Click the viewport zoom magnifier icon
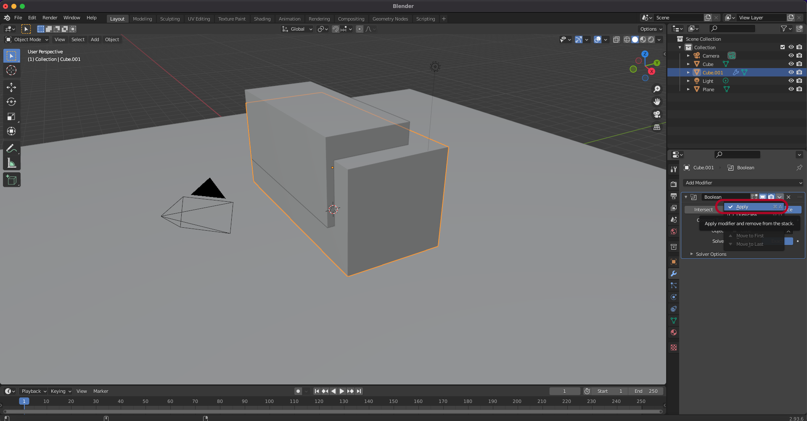Viewport: 807px width, 421px height. click(x=656, y=89)
